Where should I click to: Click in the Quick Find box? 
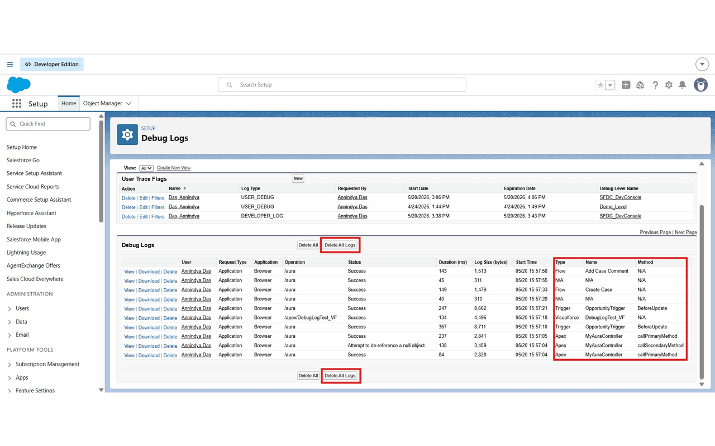[x=48, y=124]
